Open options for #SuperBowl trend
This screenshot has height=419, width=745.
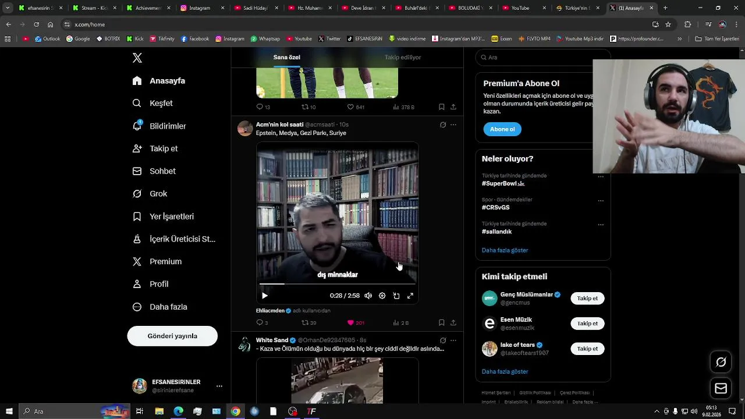coord(601,177)
